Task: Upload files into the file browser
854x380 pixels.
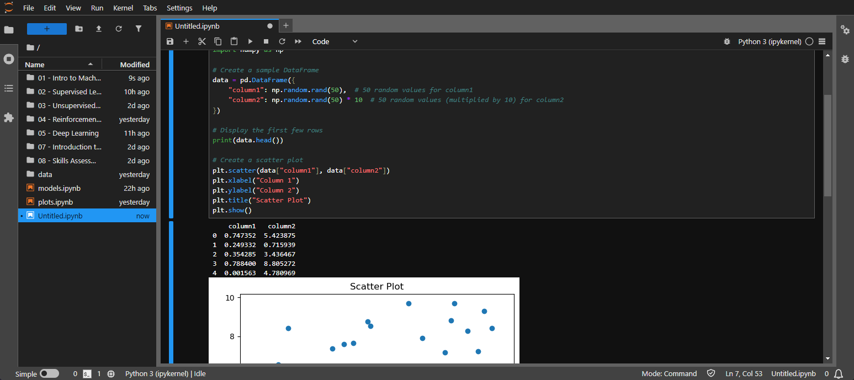Action: 98,28
